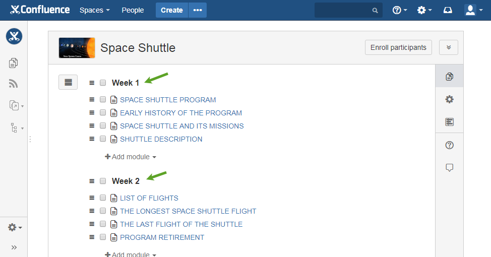Open the pages icon in left sidebar
The image size is (491, 257).
(x=13, y=63)
